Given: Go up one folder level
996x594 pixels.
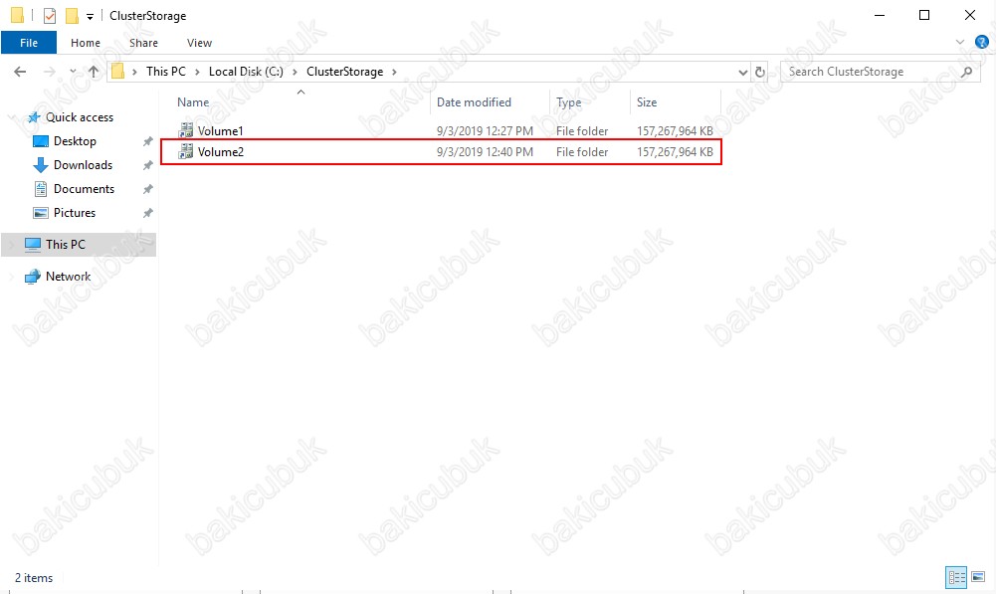Looking at the screenshot, I should tap(94, 72).
